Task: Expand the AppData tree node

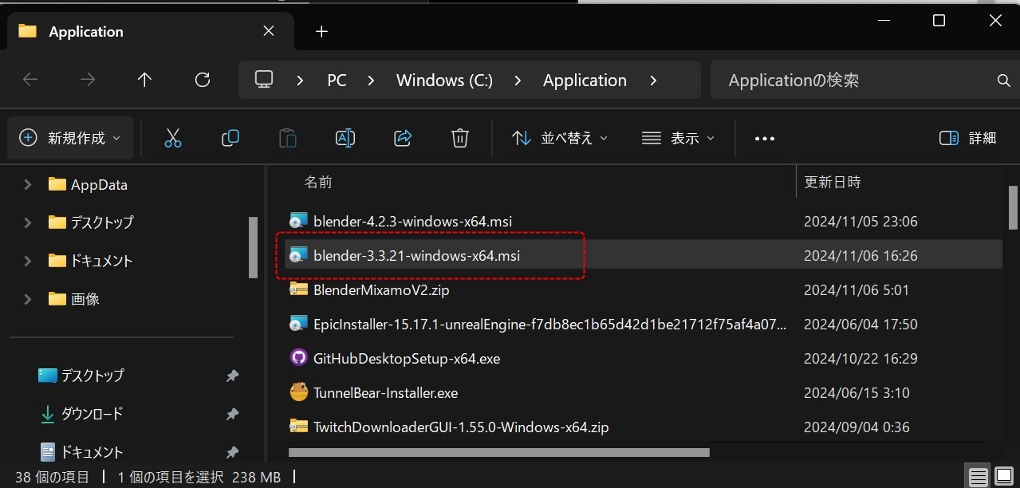Action: tap(28, 184)
